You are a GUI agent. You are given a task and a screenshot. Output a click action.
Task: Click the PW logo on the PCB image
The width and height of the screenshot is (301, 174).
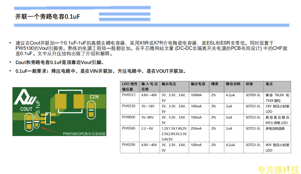(25, 97)
